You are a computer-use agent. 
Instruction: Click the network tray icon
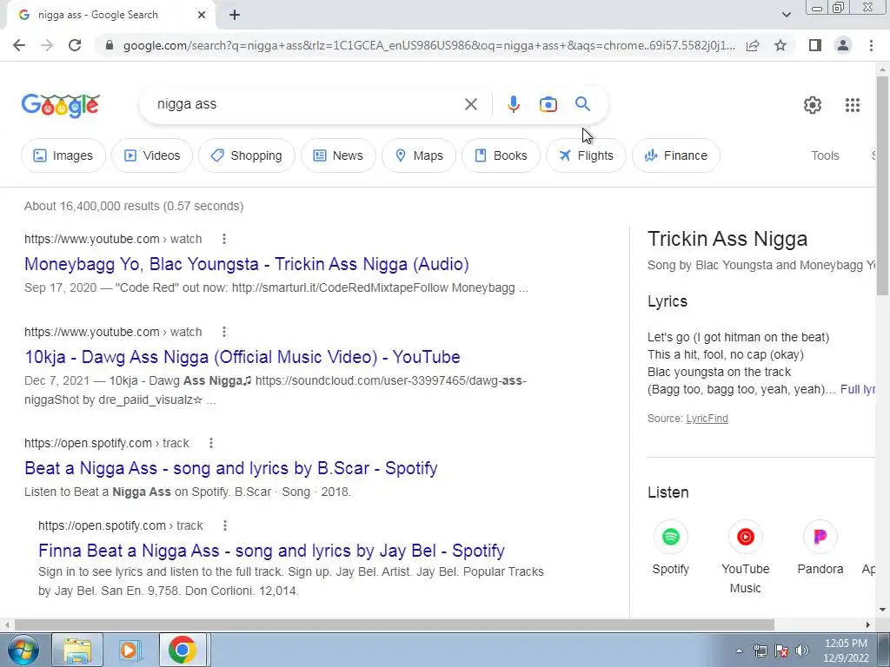tap(760, 650)
